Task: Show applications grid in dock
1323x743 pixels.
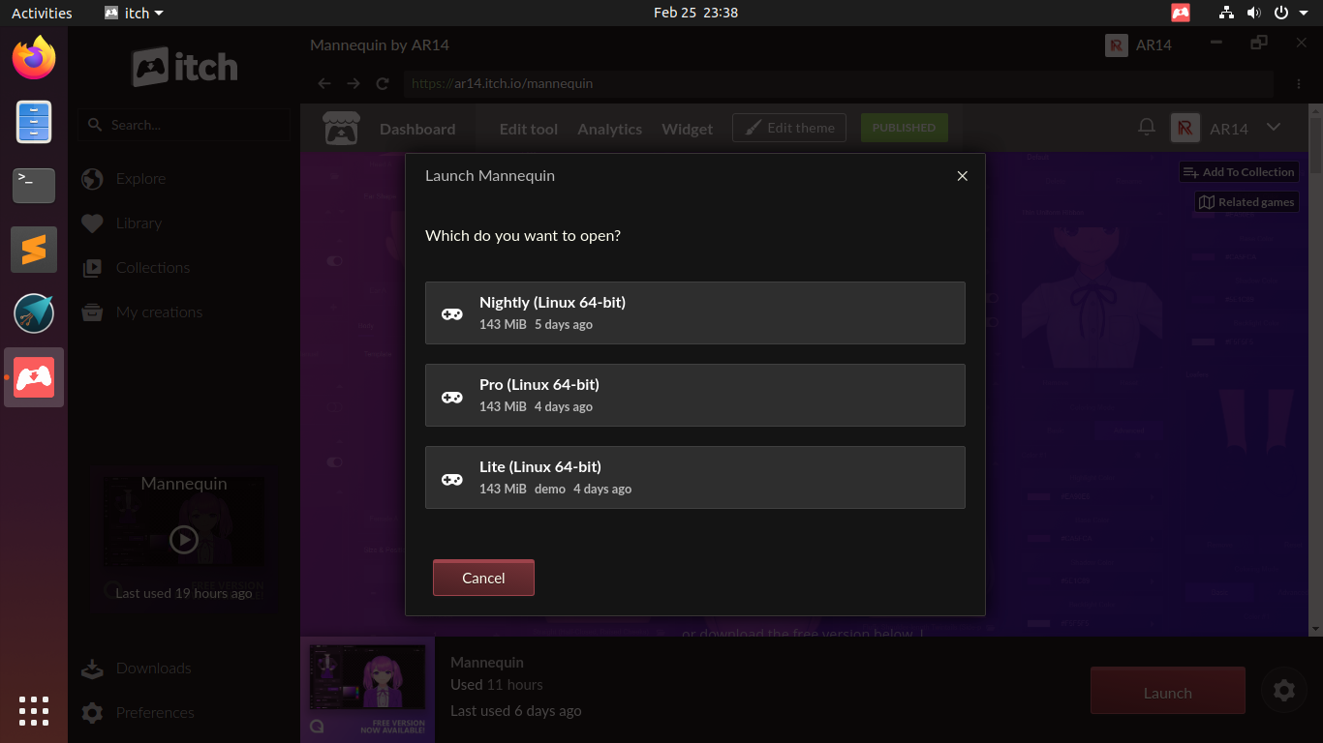Action: point(34,710)
